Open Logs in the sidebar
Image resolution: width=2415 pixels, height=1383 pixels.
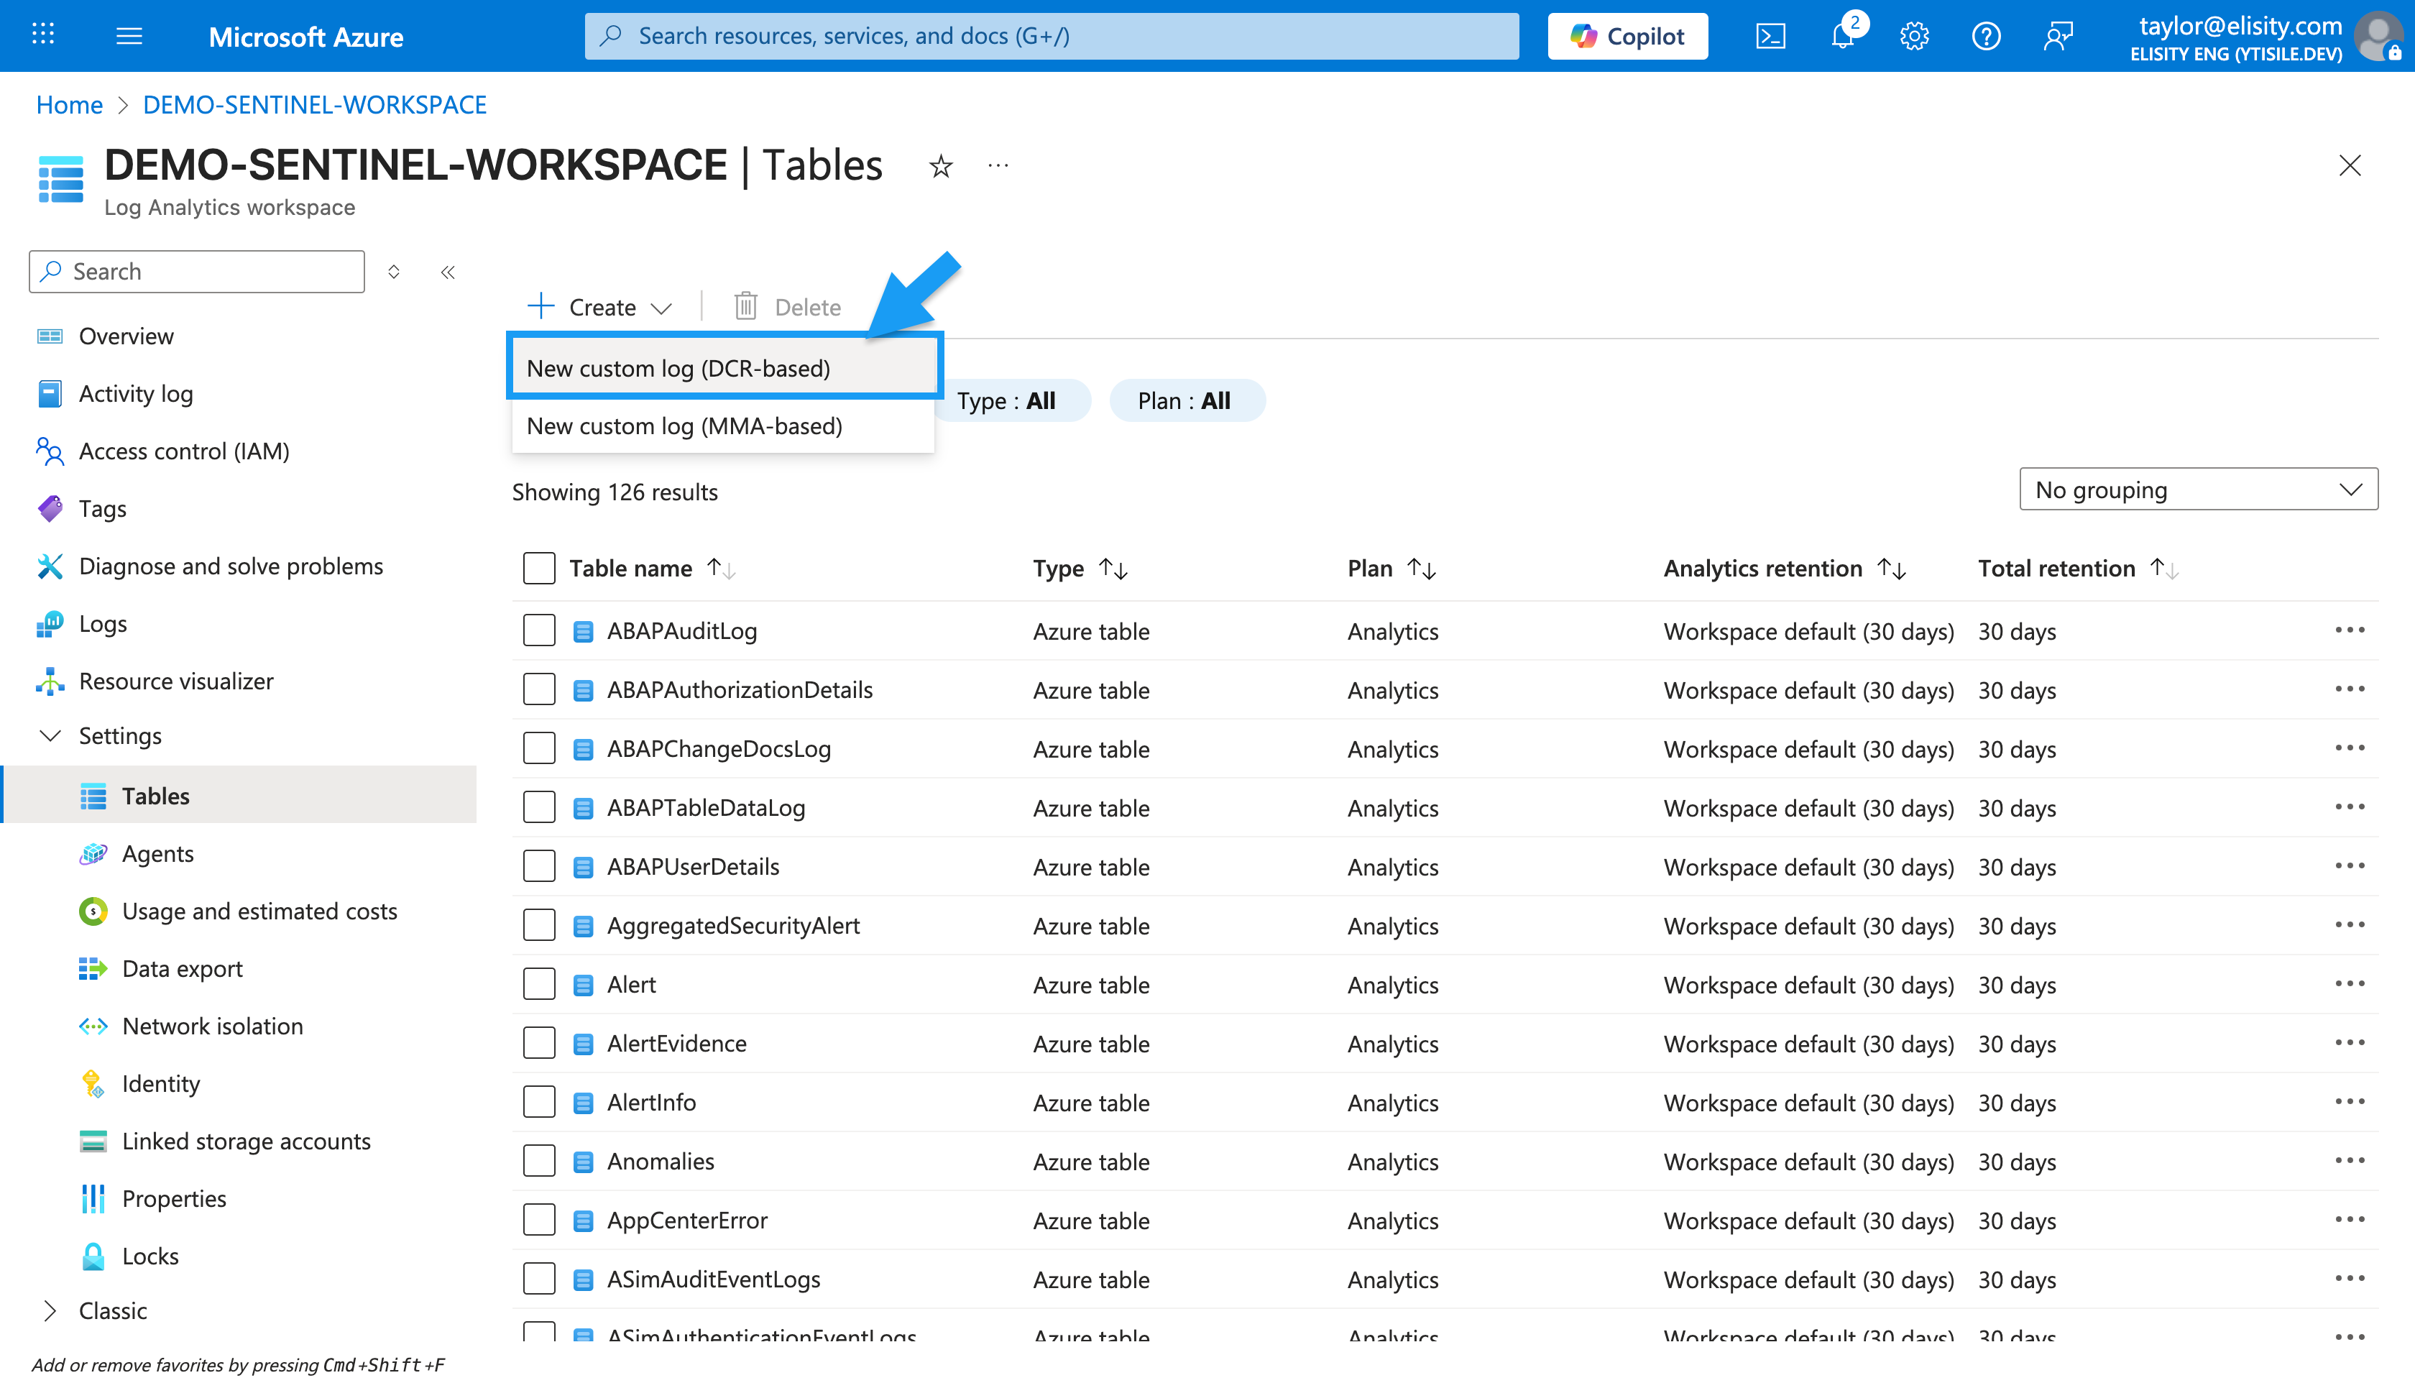click(103, 624)
